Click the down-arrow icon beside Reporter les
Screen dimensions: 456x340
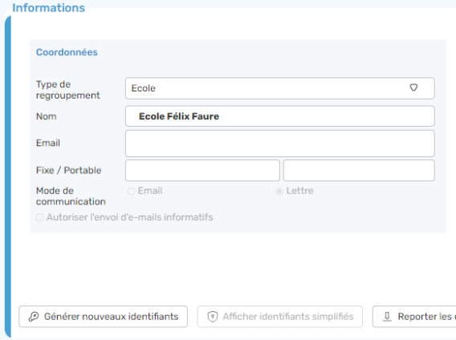pyautogui.click(x=387, y=317)
